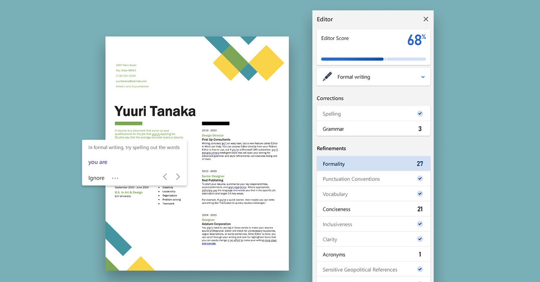
Task: Click the Refinements section heading
Action: [331, 148]
